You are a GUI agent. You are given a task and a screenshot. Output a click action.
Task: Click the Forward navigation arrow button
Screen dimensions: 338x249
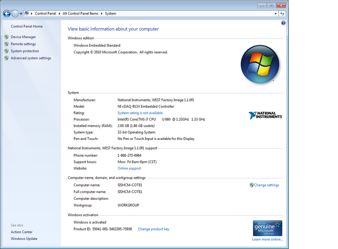pos(15,14)
